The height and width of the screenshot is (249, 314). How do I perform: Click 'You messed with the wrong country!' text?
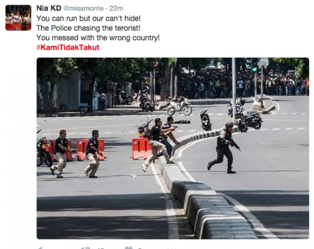point(98,38)
